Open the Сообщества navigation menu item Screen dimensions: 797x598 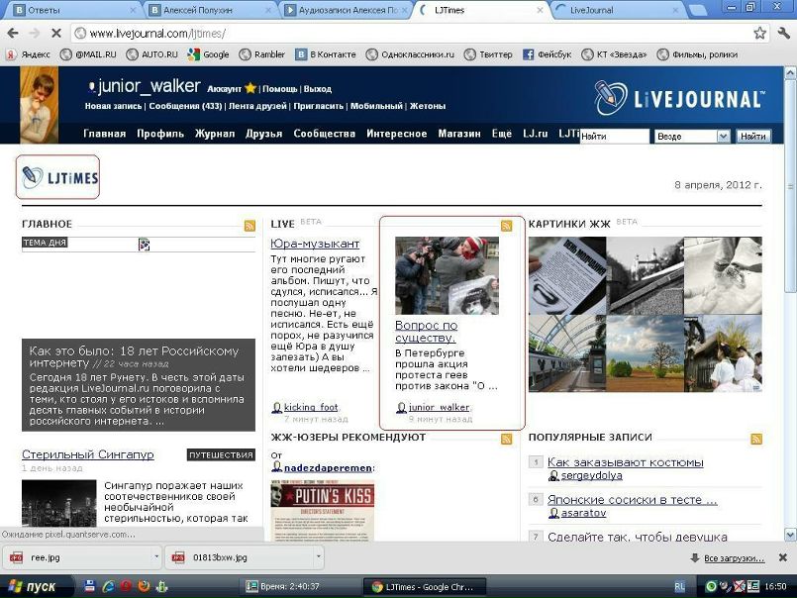(324, 134)
